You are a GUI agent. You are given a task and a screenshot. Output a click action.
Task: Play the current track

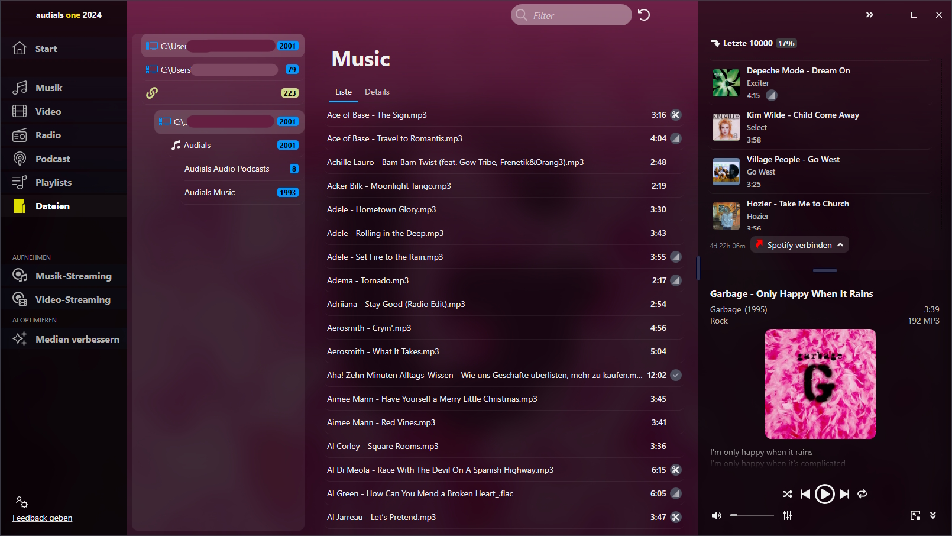824,493
